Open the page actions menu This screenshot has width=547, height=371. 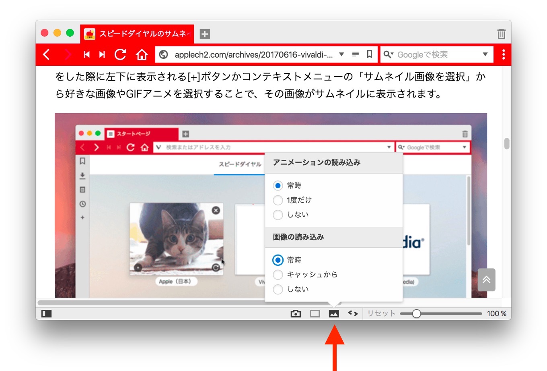tap(353, 313)
